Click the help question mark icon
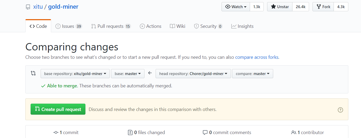The width and height of the screenshot is (361, 138). pyautogui.click(x=340, y=110)
